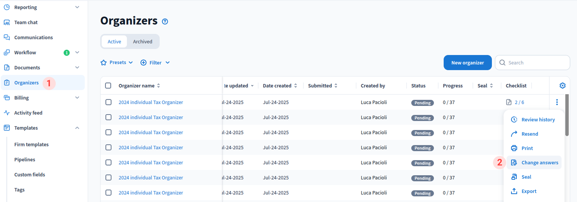Open Communications from the sidebar icon
This screenshot has width=577, height=202.
[x=7, y=37]
